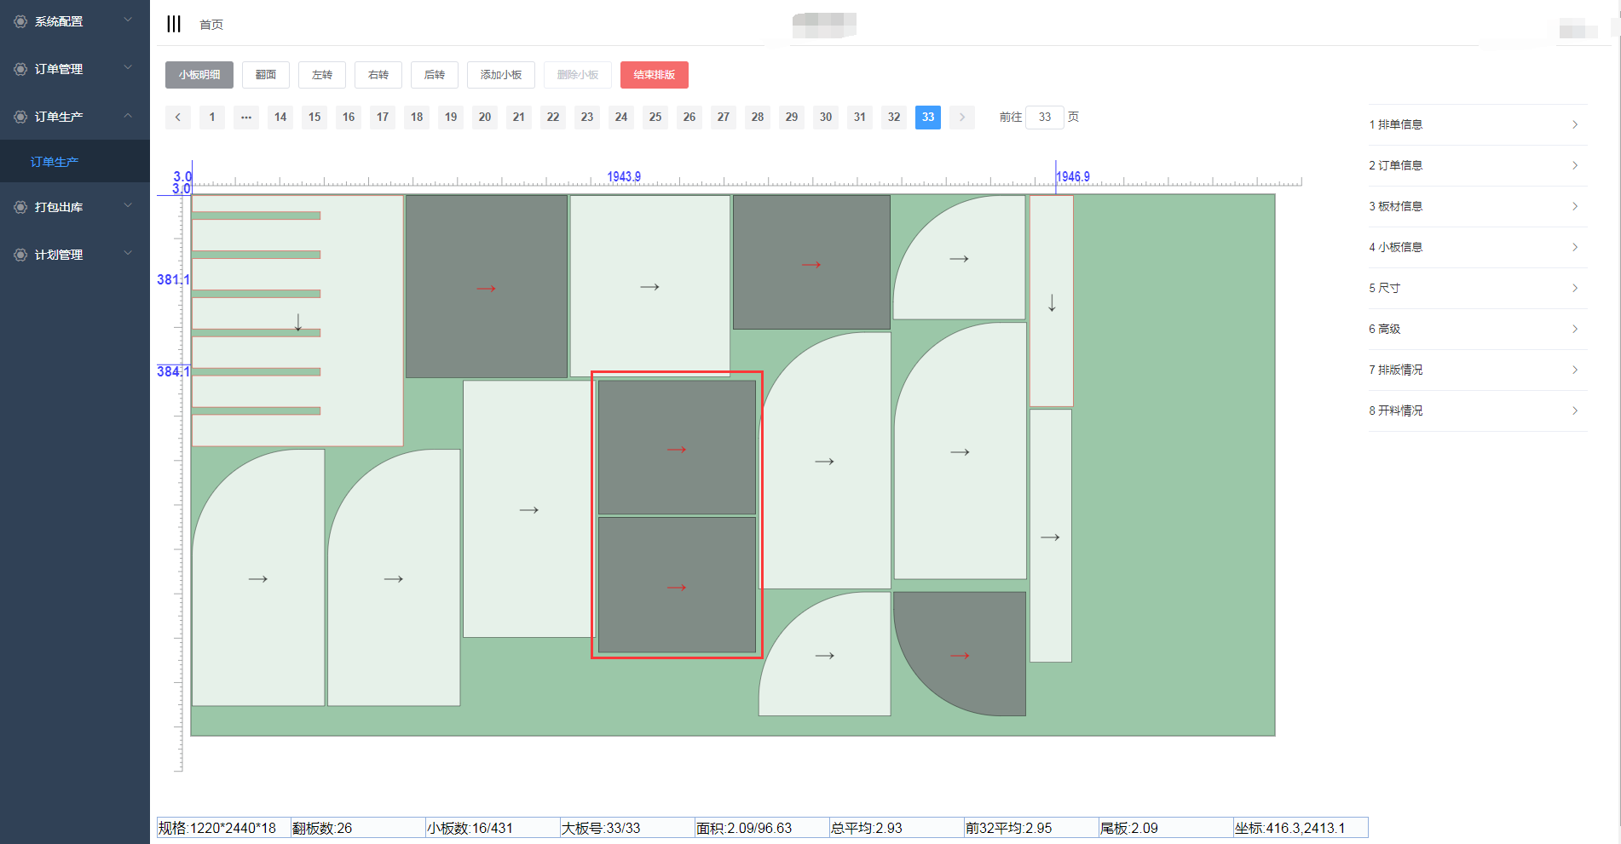
Task: Select the 订单生产 submenu item
Action: 55,162
